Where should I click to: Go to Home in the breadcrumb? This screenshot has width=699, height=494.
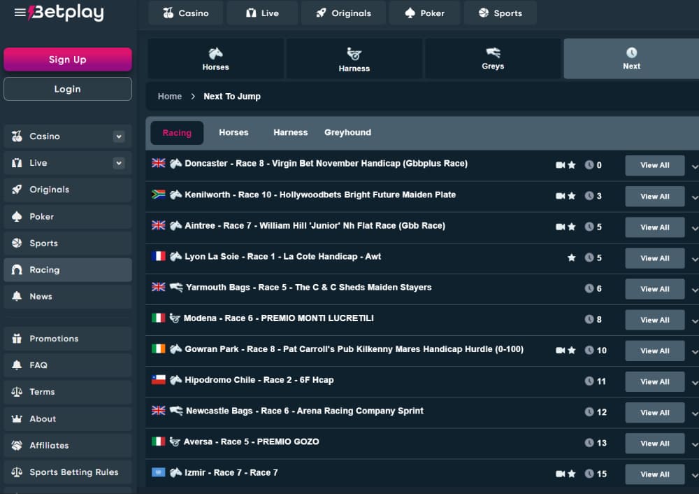(170, 97)
